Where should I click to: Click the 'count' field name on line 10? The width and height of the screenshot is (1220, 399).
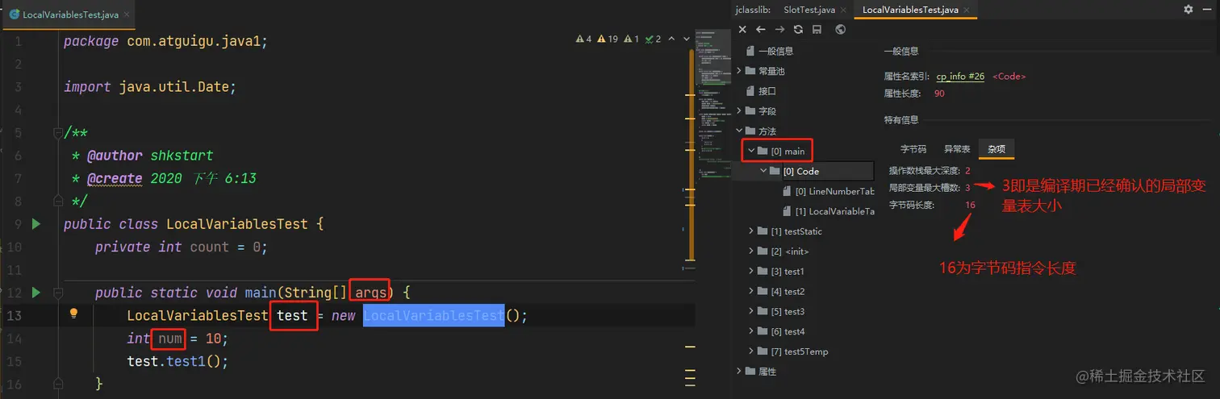click(209, 247)
